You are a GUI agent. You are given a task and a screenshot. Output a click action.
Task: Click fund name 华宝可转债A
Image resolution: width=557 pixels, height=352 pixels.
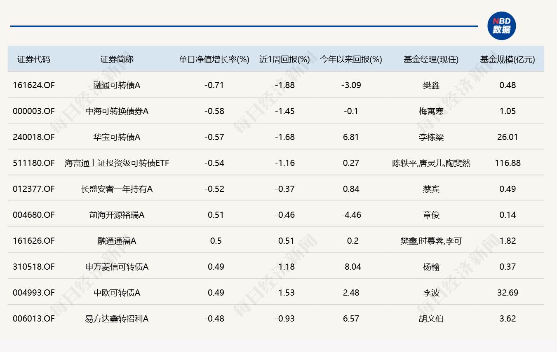pos(117,137)
